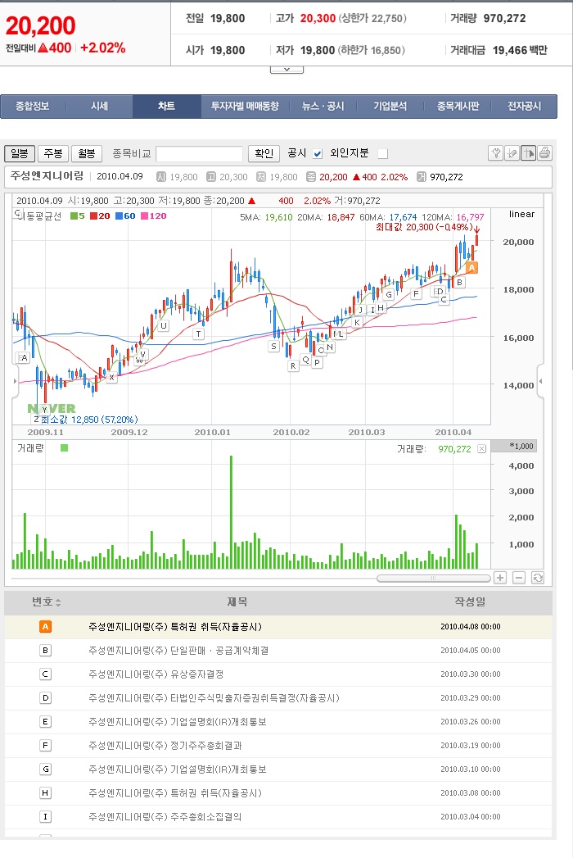Image resolution: width=573 pixels, height=858 pixels.
Task: Expand the quote summary dropdown arrow
Action: click(286, 70)
